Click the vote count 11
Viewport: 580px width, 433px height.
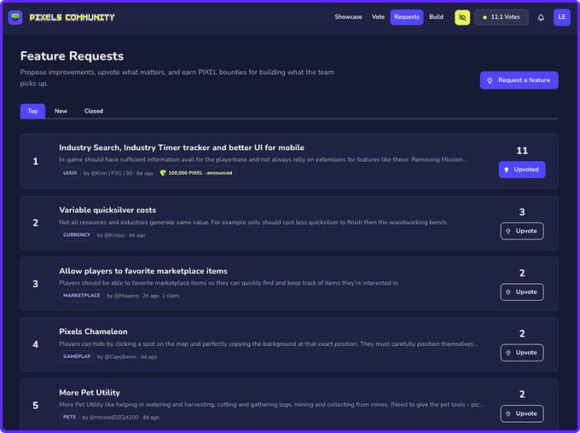coord(521,151)
